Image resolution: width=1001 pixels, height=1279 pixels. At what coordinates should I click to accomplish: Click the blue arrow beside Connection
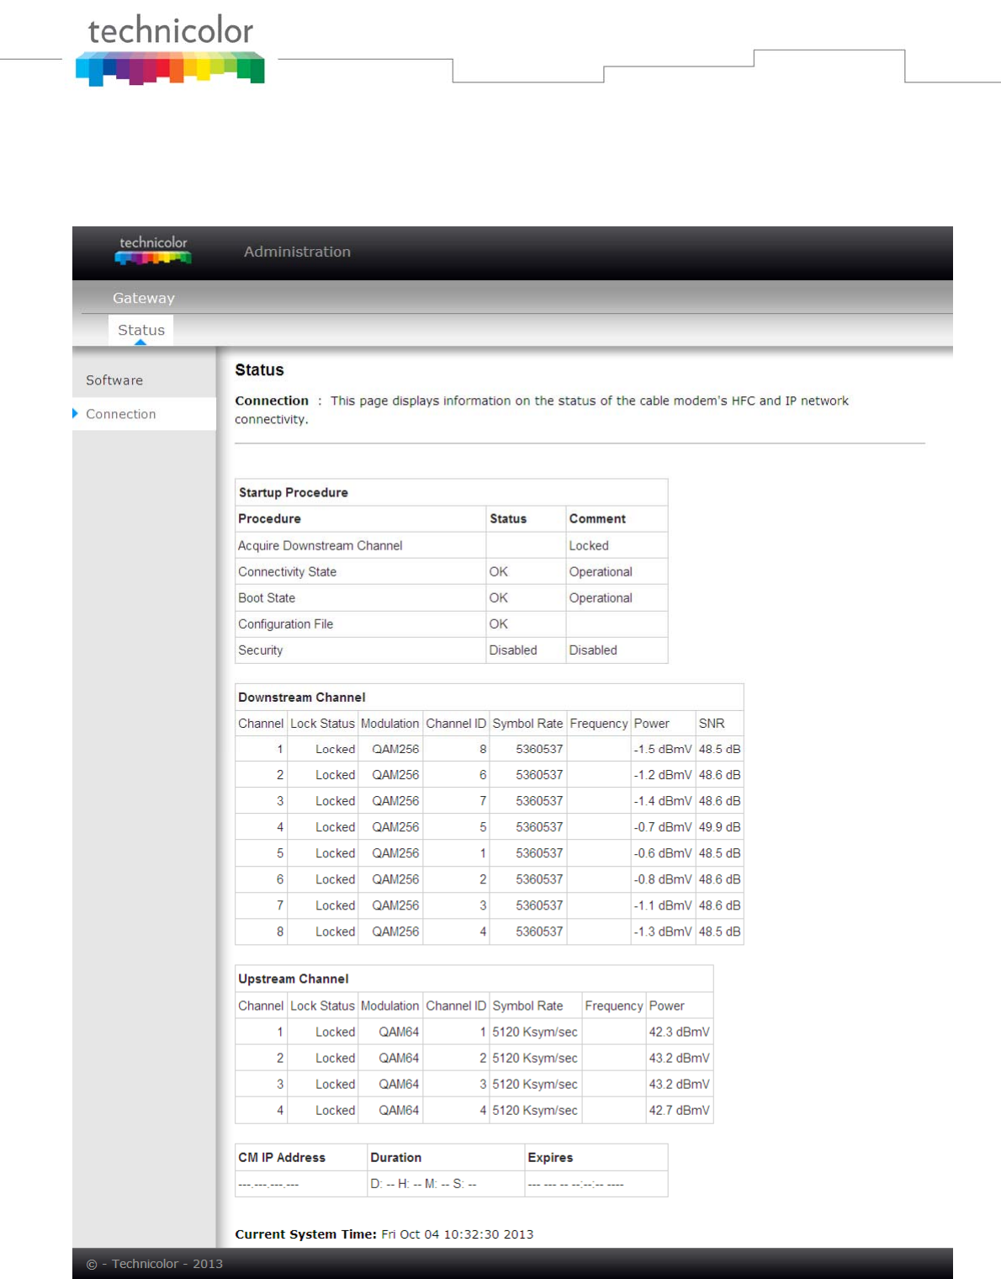click(x=75, y=413)
